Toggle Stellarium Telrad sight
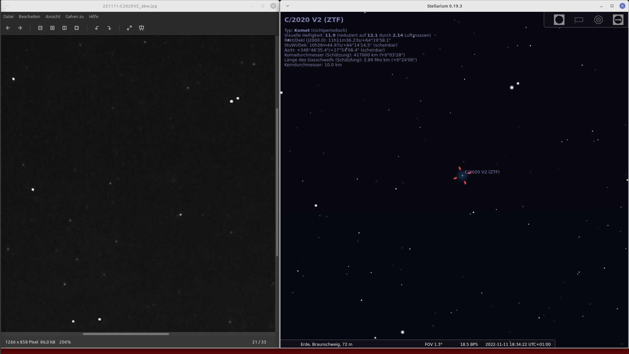 599,20
